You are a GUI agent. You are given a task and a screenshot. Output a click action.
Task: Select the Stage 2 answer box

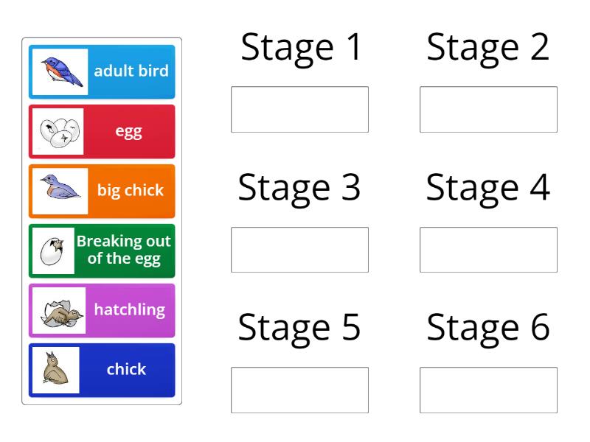tap(488, 108)
